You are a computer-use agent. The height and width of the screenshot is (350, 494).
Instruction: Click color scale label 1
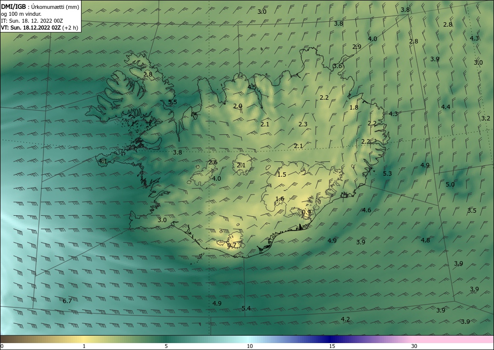click(x=84, y=347)
